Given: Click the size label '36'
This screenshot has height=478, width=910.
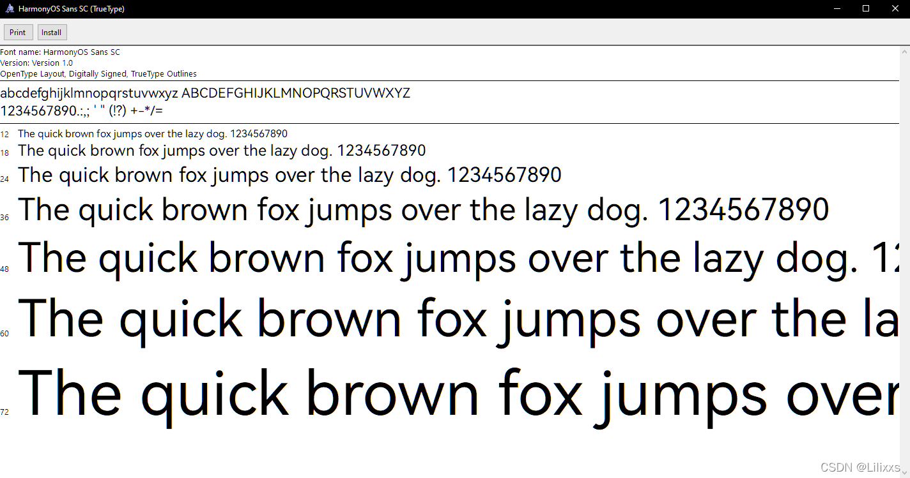Looking at the screenshot, I should click(5, 218).
